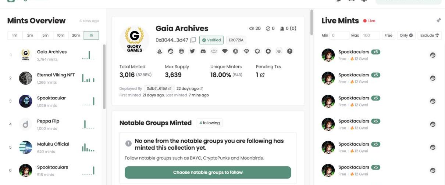Click the 4 following badge
This screenshot has width=445, height=185.
[x=209, y=123]
